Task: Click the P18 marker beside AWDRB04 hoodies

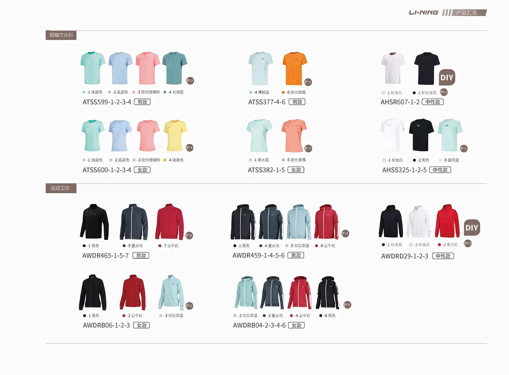Action: pyautogui.click(x=347, y=305)
